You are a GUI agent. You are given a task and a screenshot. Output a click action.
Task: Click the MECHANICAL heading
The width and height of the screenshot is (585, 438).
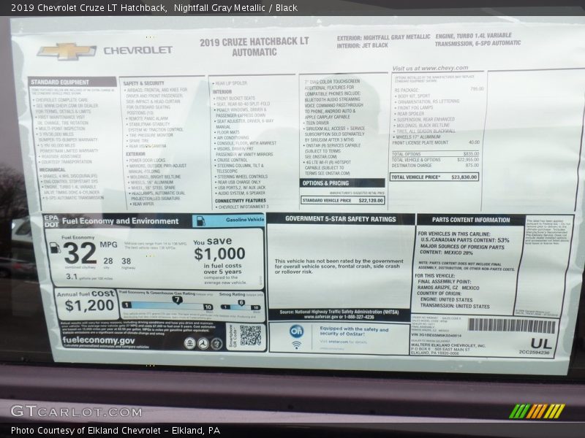(52, 170)
